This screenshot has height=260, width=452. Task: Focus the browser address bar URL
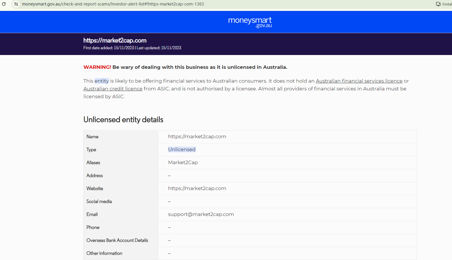click(113, 4)
